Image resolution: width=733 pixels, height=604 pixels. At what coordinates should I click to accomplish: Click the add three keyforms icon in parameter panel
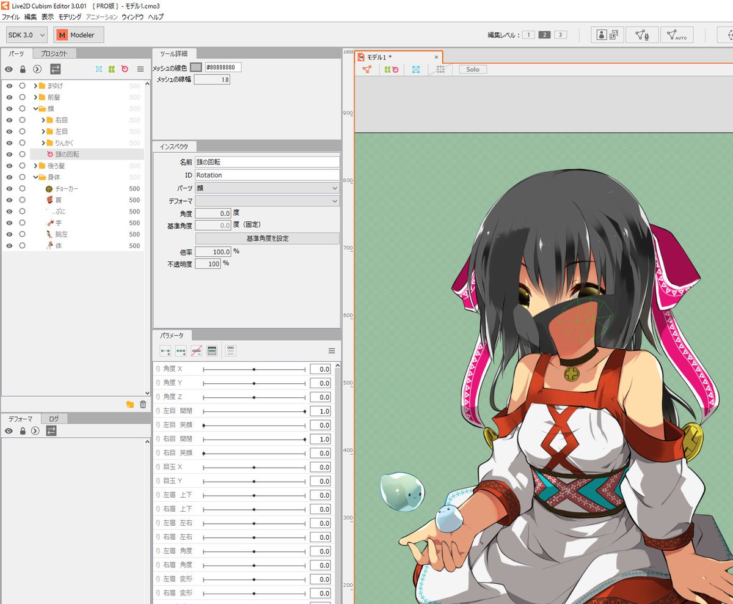point(181,351)
